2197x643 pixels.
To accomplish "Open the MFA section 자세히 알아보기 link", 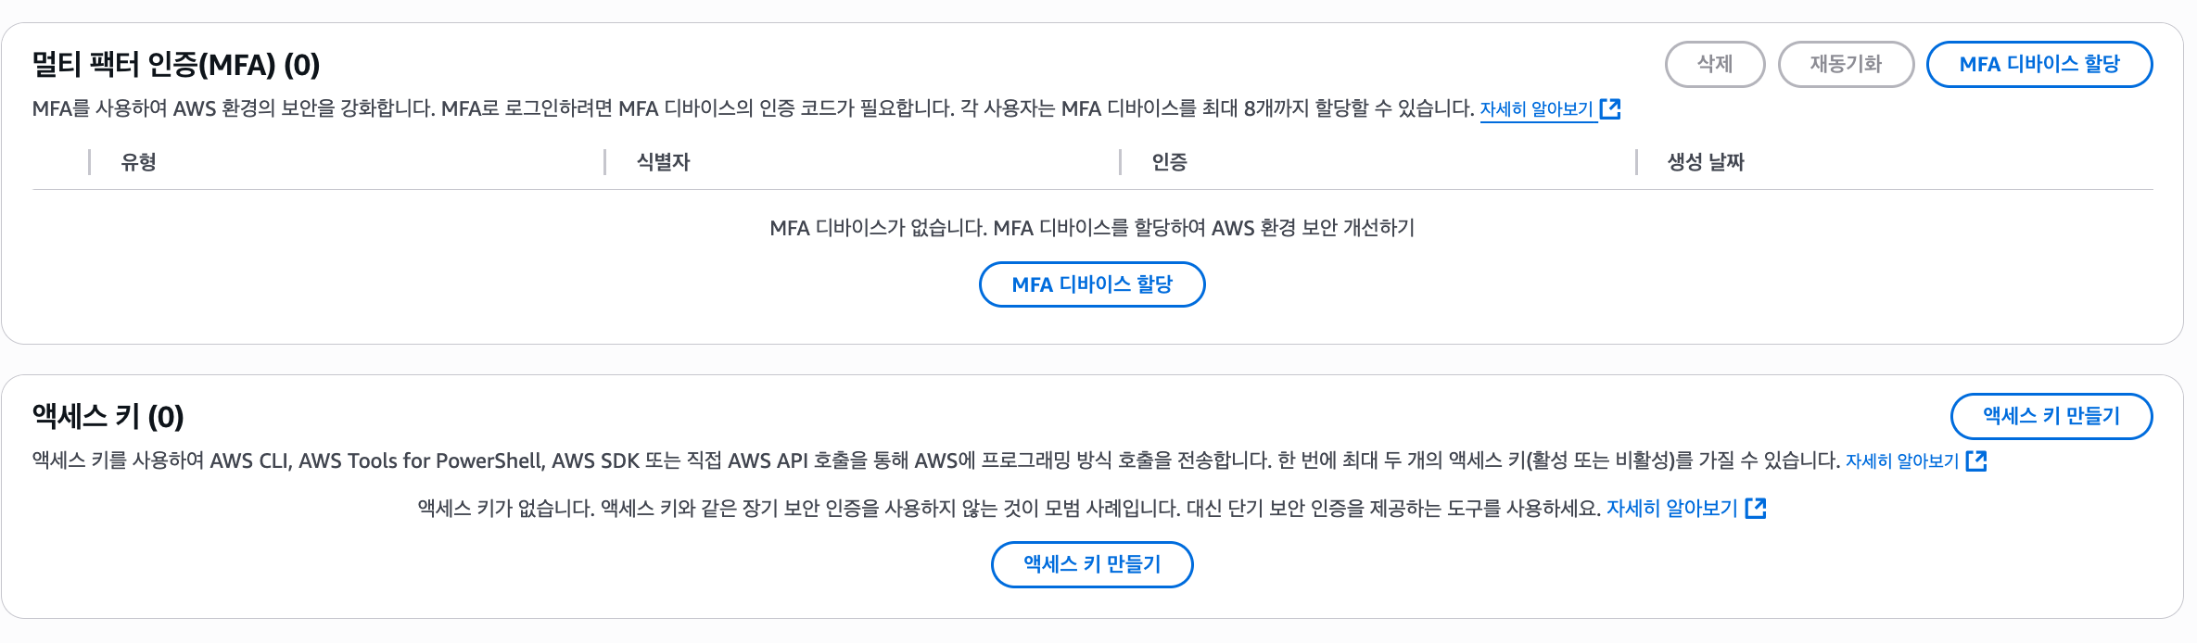I will click(1536, 109).
